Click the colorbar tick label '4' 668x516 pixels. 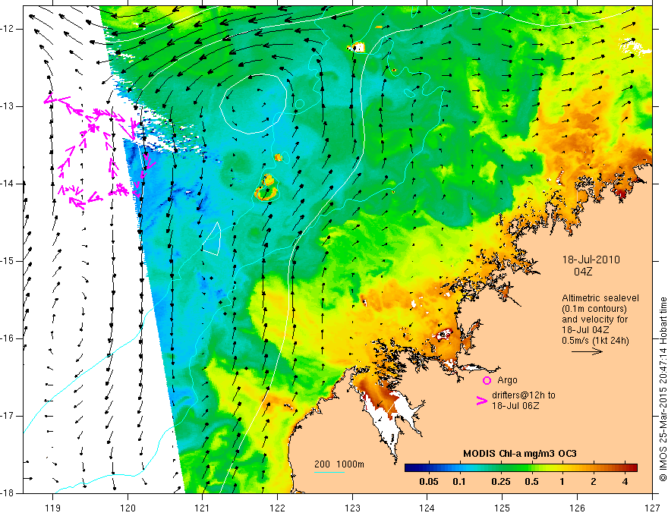pyautogui.click(x=625, y=482)
